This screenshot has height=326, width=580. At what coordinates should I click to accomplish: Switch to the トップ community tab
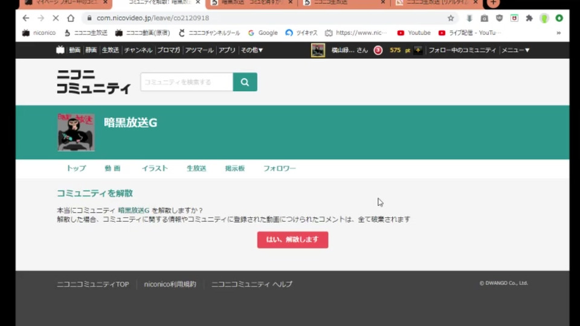(x=76, y=168)
